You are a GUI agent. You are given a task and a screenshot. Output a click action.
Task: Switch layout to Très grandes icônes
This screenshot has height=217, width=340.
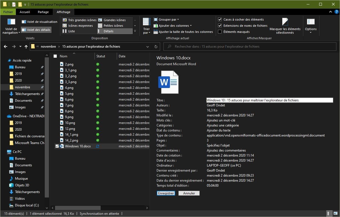pos(80,20)
